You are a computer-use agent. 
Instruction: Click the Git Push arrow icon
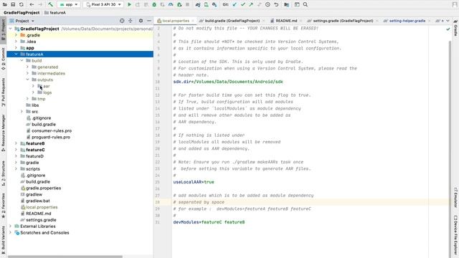click(x=251, y=5)
